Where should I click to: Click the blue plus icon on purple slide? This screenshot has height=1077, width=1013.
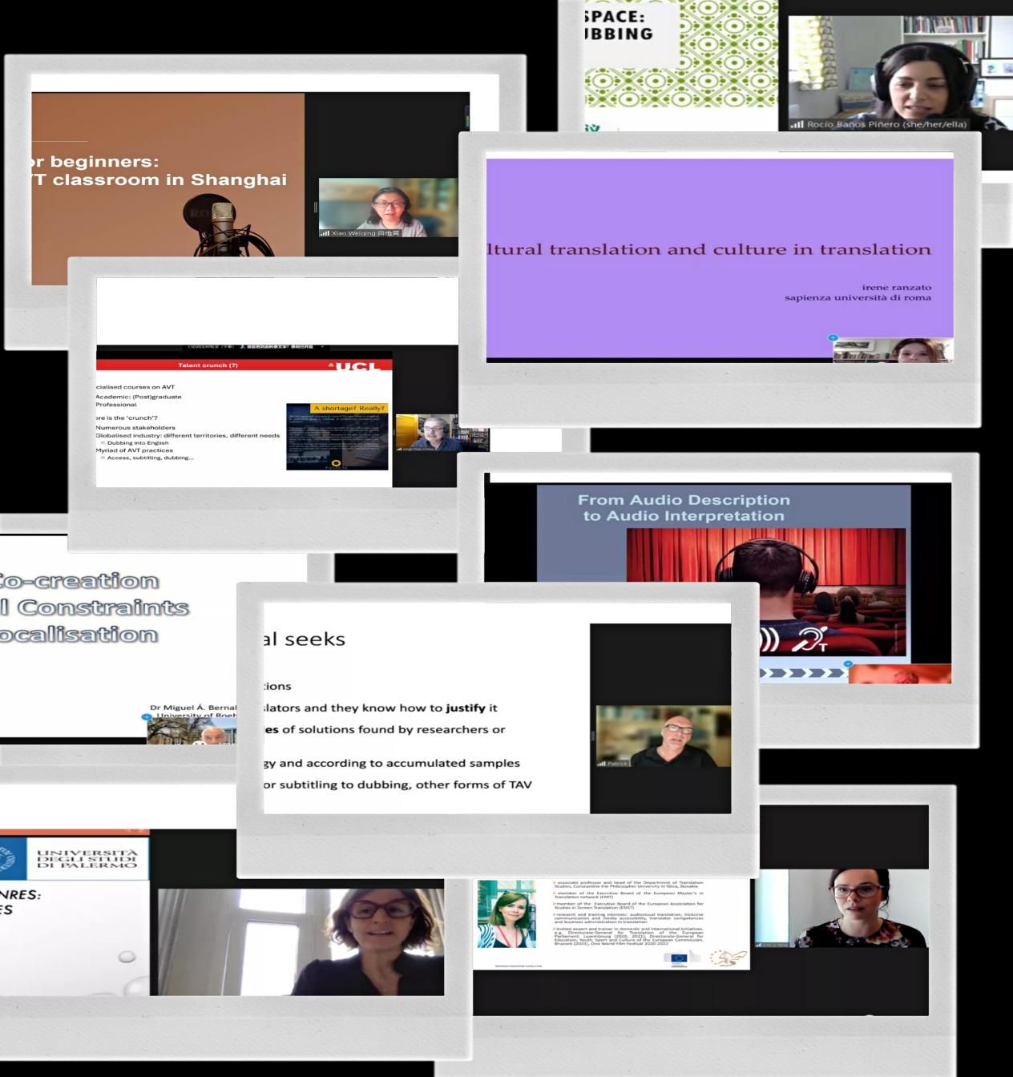833,338
